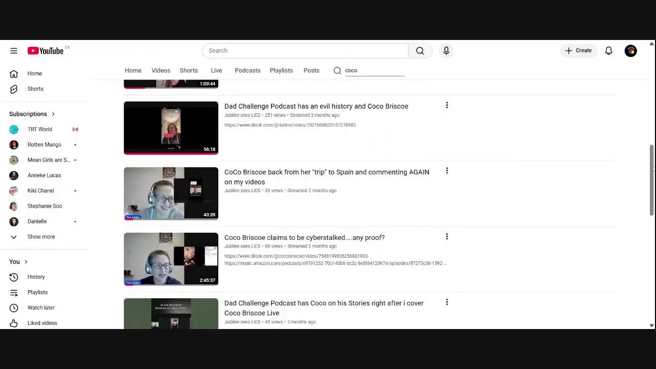Click Stephanie Soo channel avatar

pos(14,206)
